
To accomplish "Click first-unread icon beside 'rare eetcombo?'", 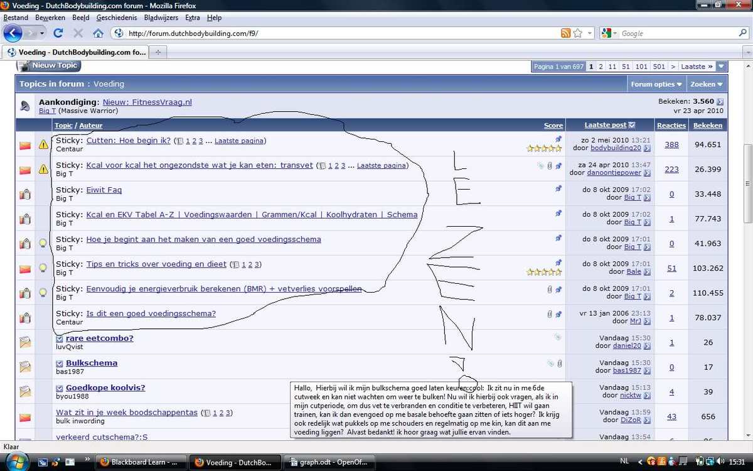I will coord(60,338).
